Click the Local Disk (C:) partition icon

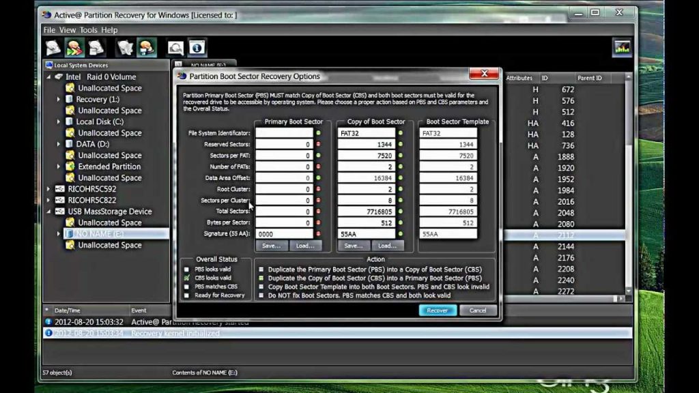pos(69,121)
